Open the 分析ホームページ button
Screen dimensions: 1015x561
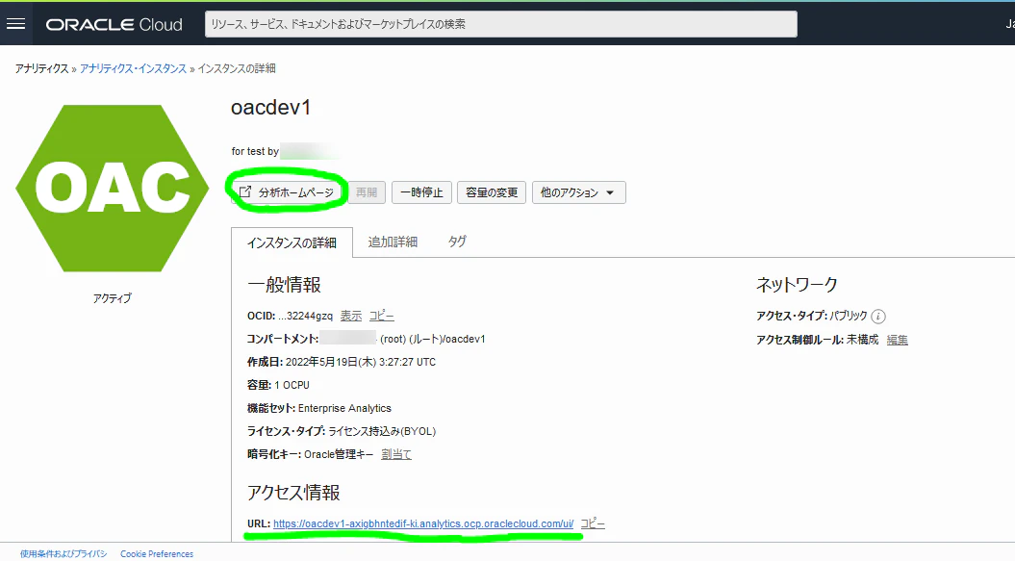coord(287,192)
